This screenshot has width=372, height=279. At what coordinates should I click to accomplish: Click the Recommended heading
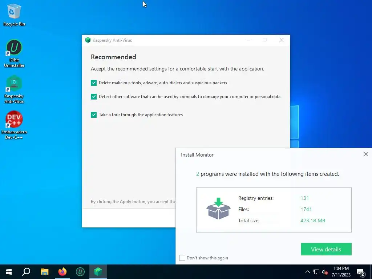113,57
